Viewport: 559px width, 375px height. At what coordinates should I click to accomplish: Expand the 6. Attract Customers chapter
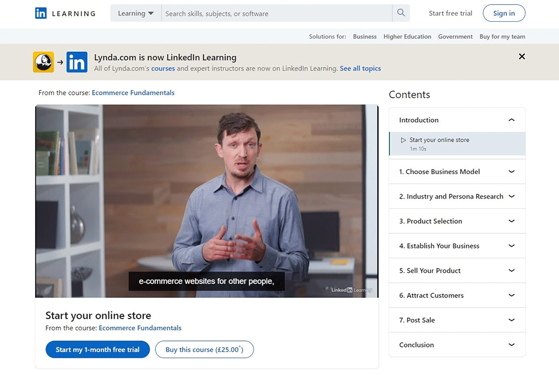click(511, 296)
